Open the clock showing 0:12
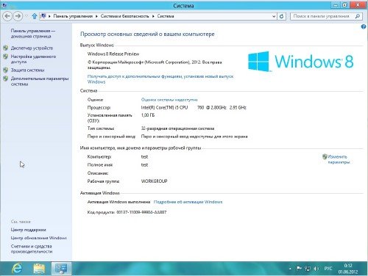The height and width of the screenshot is (276, 368). (x=348, y=269)
